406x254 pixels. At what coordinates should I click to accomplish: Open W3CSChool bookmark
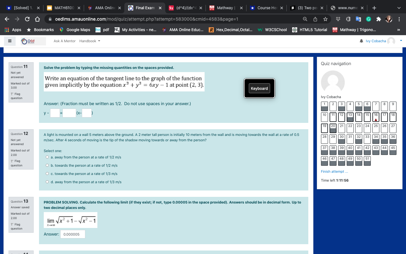[x=272, y=30]
